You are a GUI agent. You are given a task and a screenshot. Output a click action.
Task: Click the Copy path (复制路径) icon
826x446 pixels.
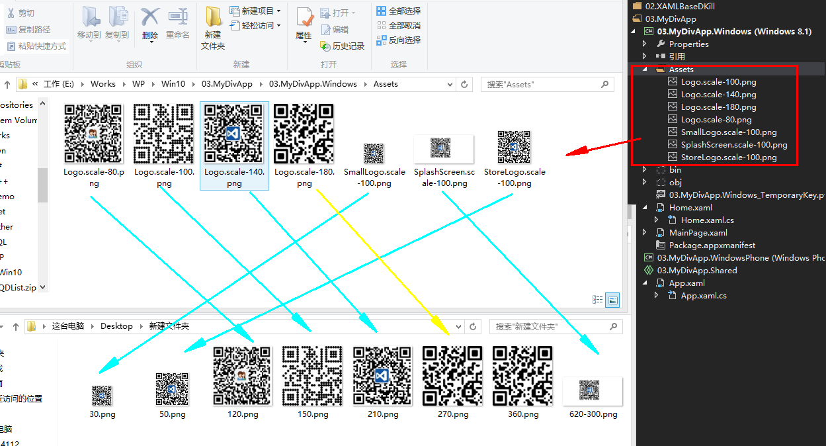tap(11, 30)
